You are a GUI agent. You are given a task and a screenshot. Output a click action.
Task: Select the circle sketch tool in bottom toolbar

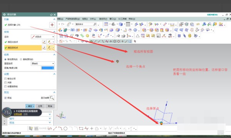tap(65, 129)
